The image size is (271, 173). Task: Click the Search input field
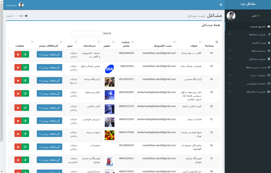87,33
